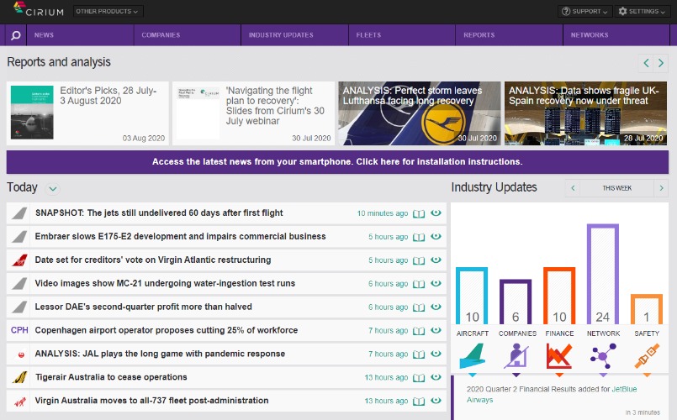Image resolution: width=677 pixels, height=420 pixels.
Task: Toggle eye icon for Embraer E175-E2 story
Action: tap(436, 236)
